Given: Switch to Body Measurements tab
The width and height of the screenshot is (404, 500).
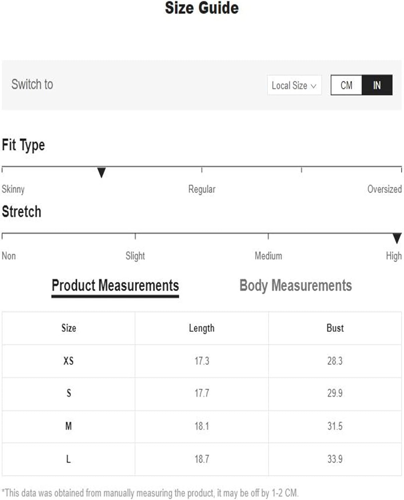Looking at the screenshot, I should coord(296,286).
